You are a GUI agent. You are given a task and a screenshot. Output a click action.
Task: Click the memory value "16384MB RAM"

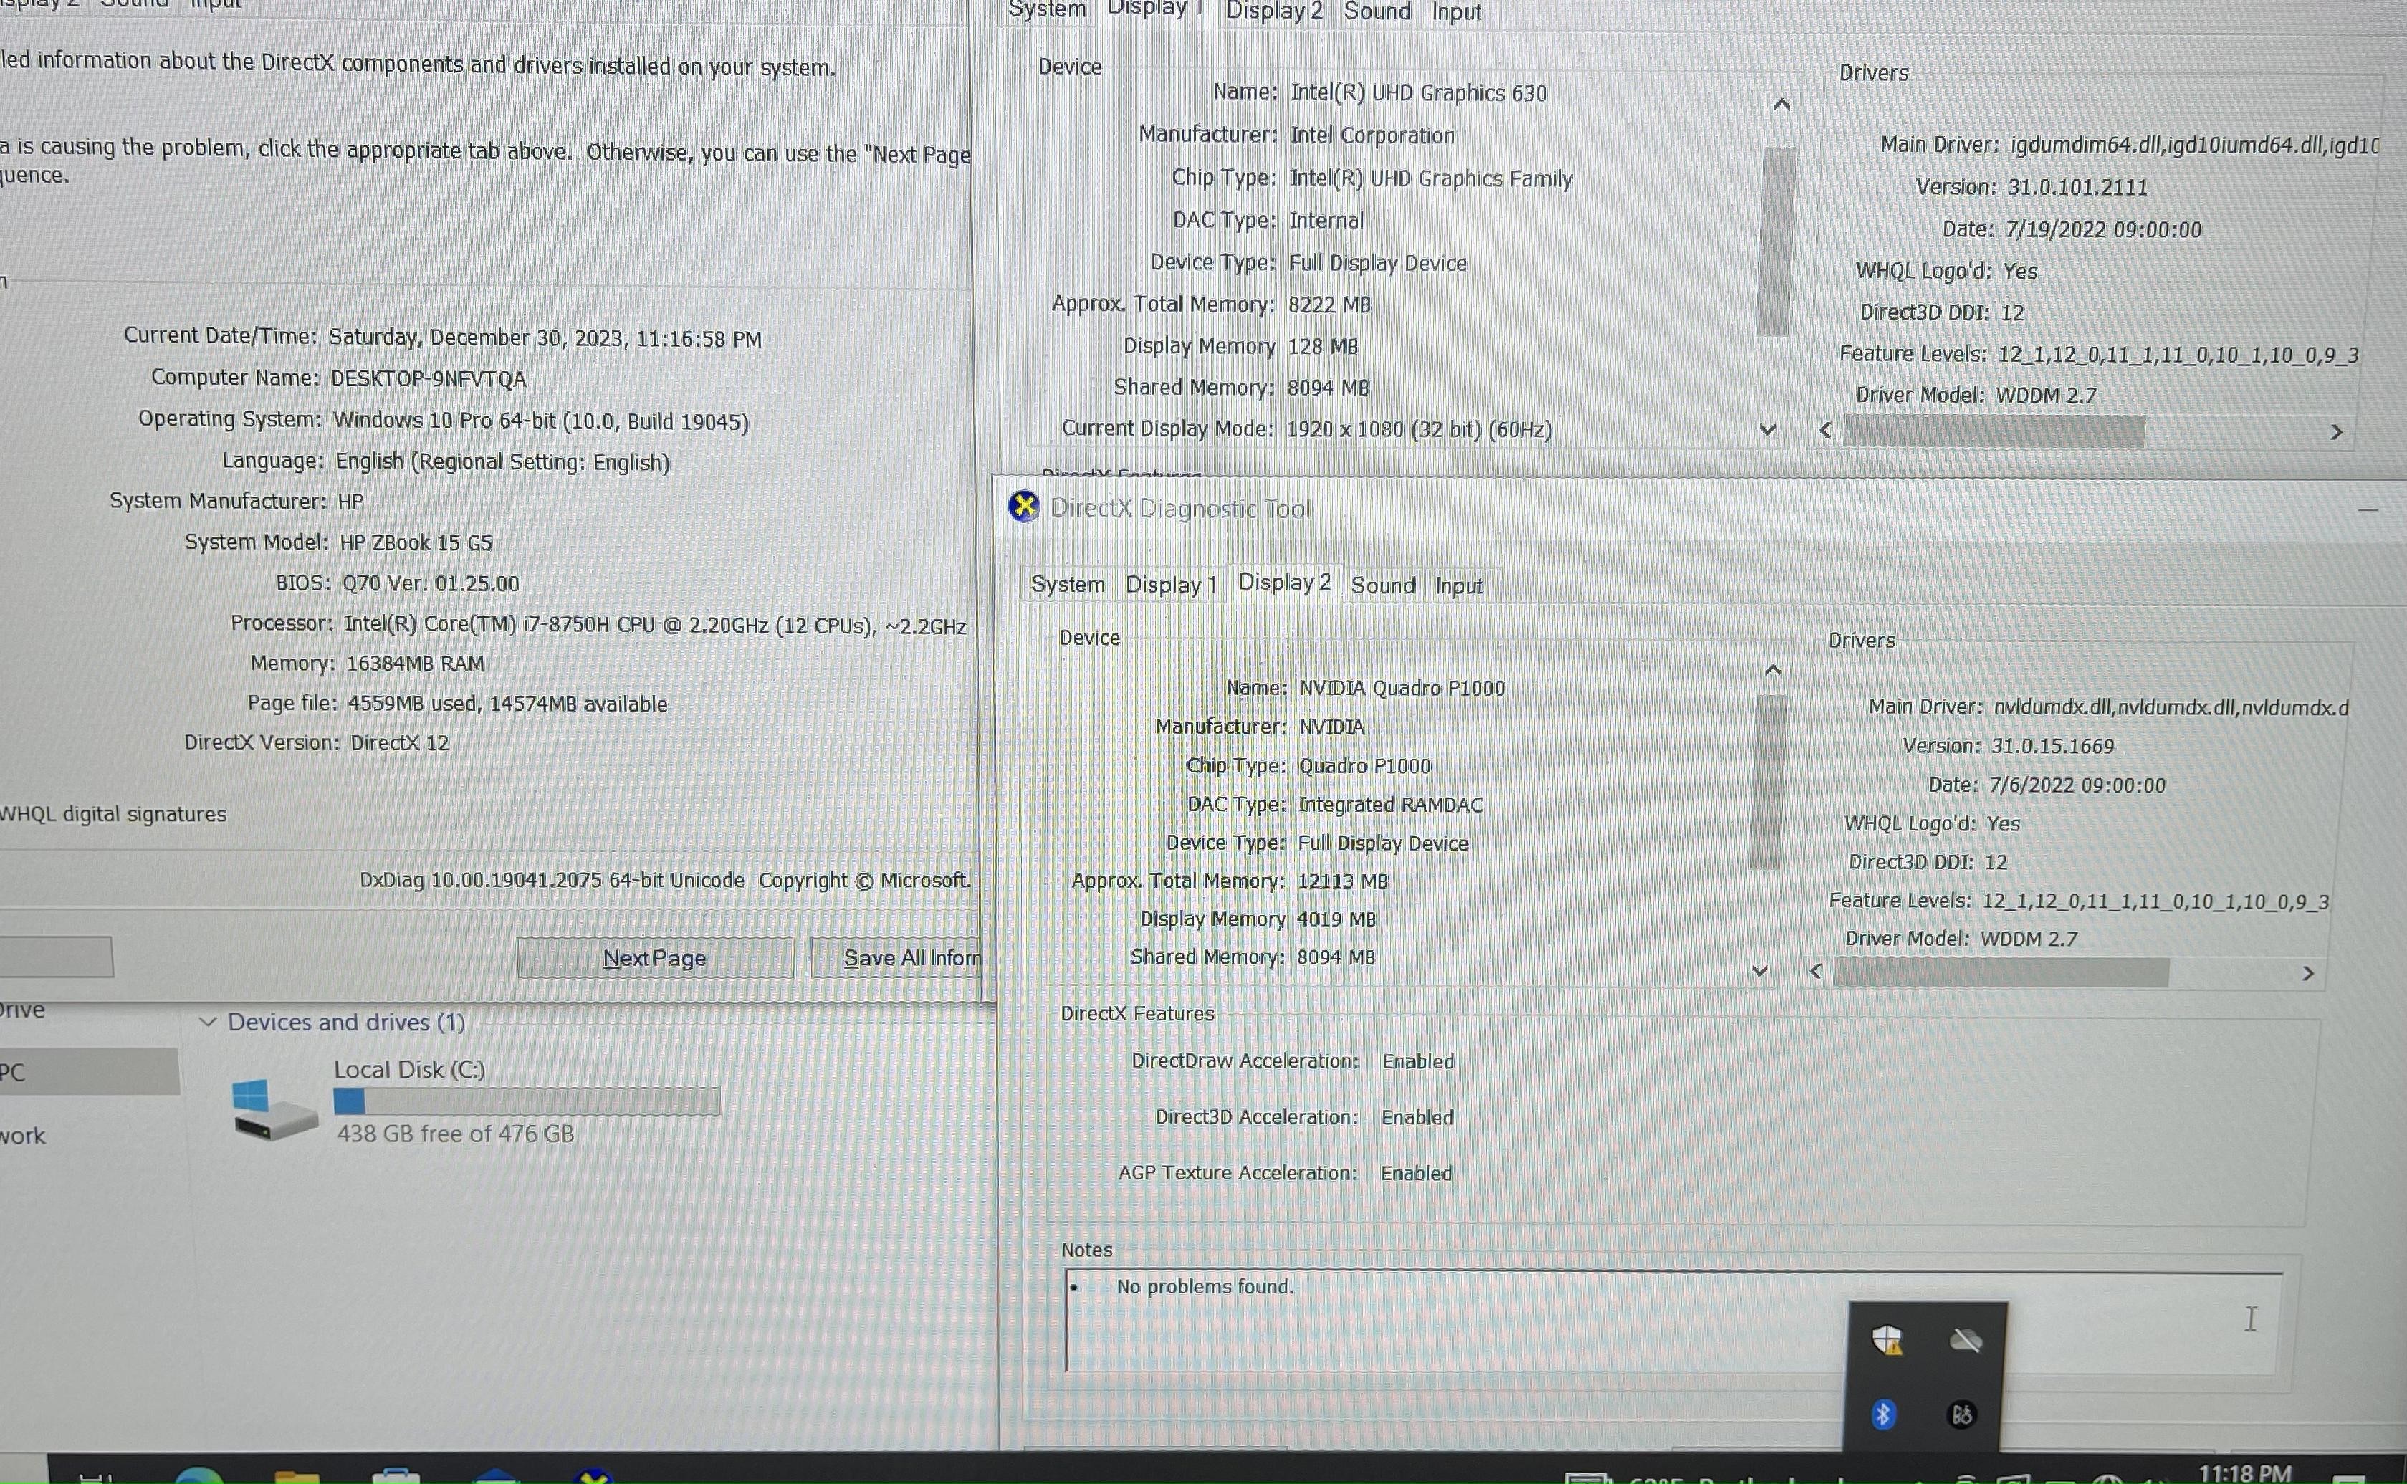[x=415, y=664]
